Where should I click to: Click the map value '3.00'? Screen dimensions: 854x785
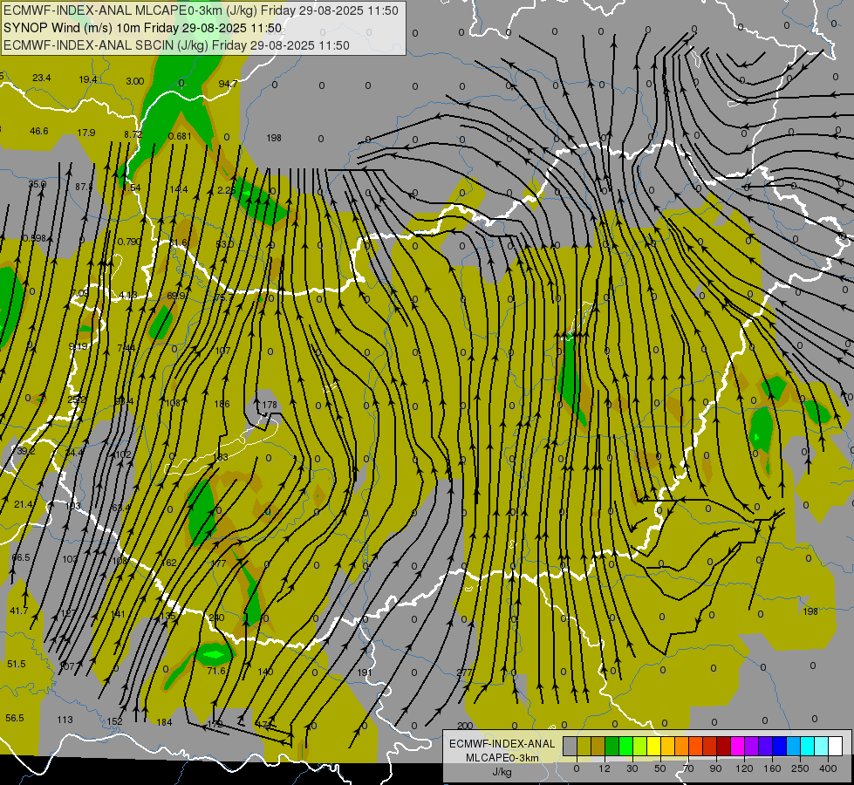coord(135,81)
